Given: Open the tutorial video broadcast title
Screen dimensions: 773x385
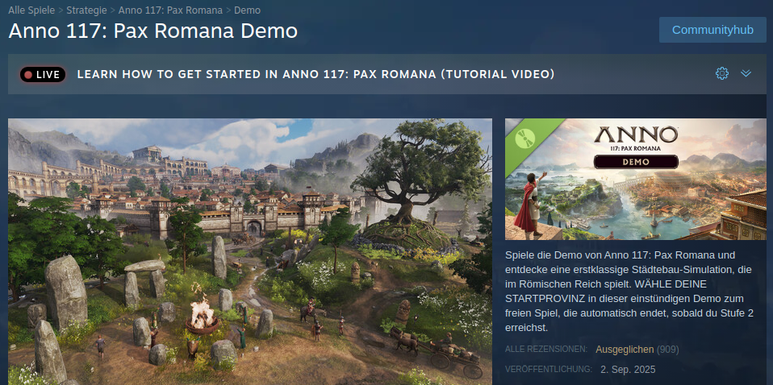Looking at the screenshot, I should click(x=316, y=74).
